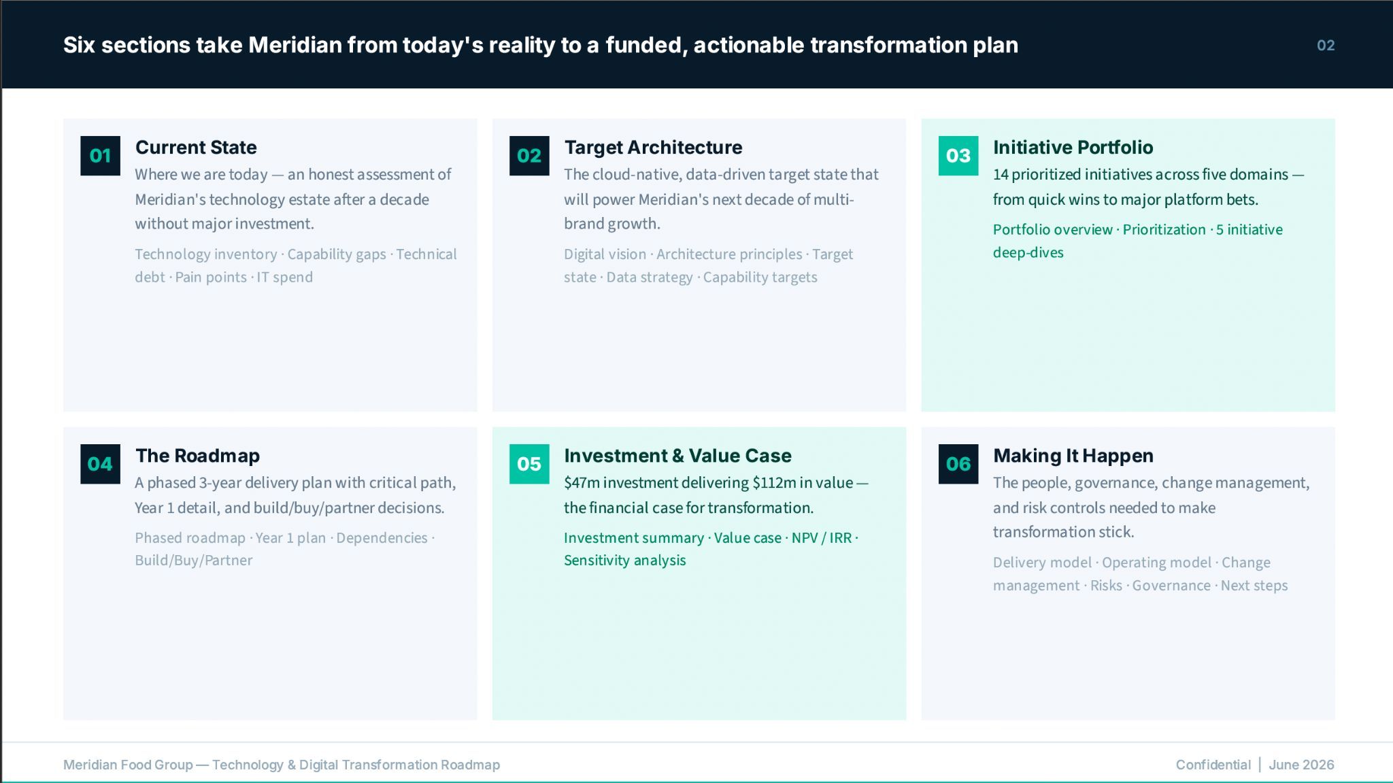The width and height of the screenshot is (1393, 783).
Task: Click the slide page number 02 in header
Action: (x=1326, y=46)
